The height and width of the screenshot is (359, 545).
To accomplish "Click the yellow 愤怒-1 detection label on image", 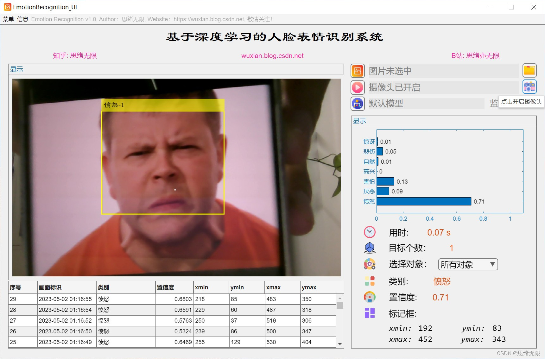I will coord(163,105).
